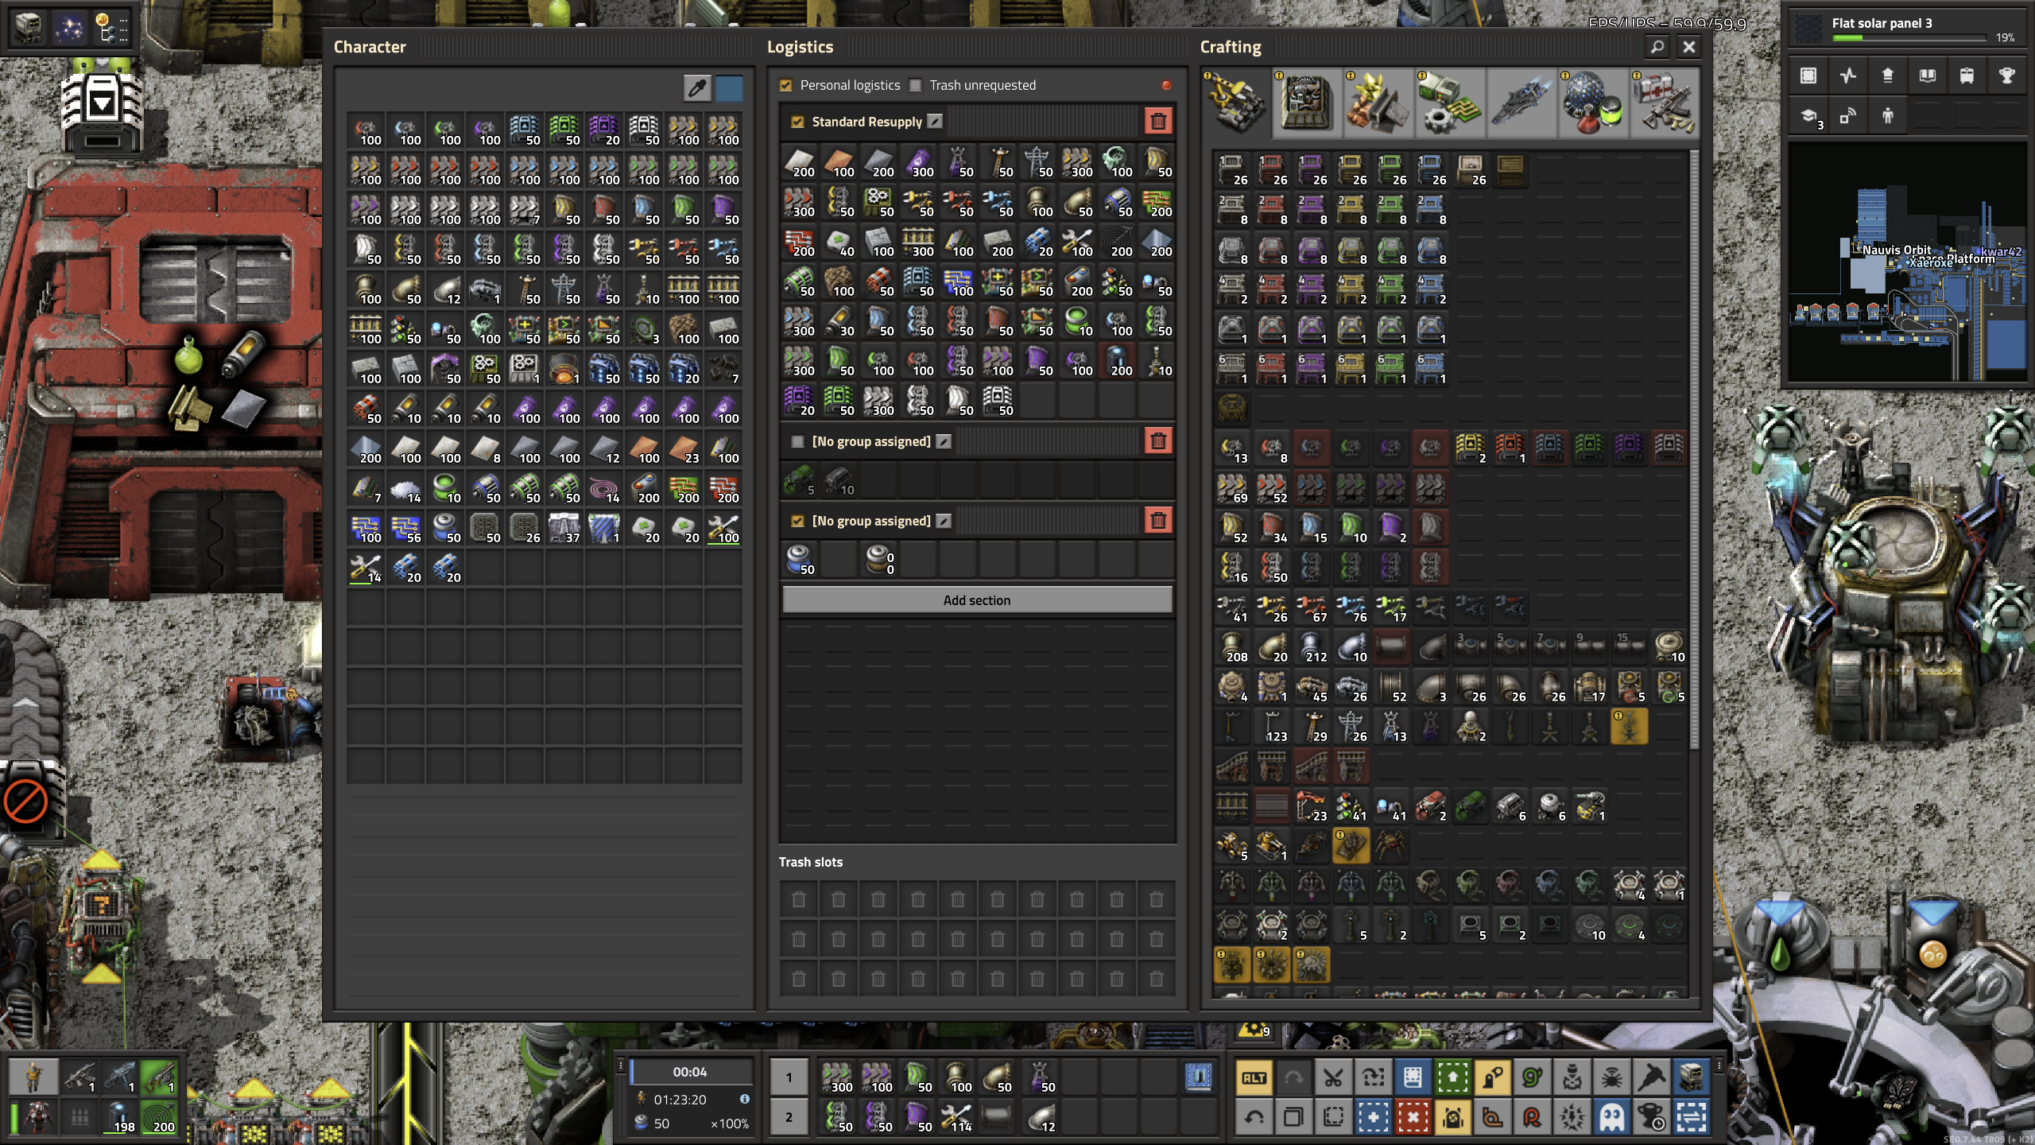Image resolution: width=2035 pixels, height=1145 pixels.
Task: Open the surface list tree icon
Action: (110, 29)
